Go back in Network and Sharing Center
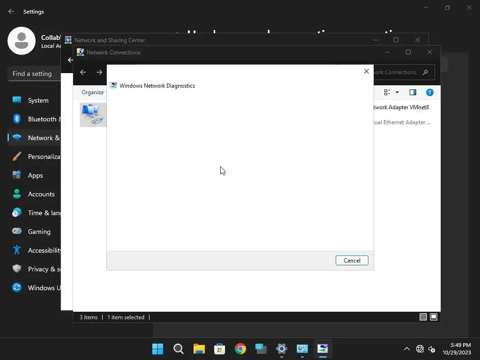480x360 pixels. tap(70, 60)
